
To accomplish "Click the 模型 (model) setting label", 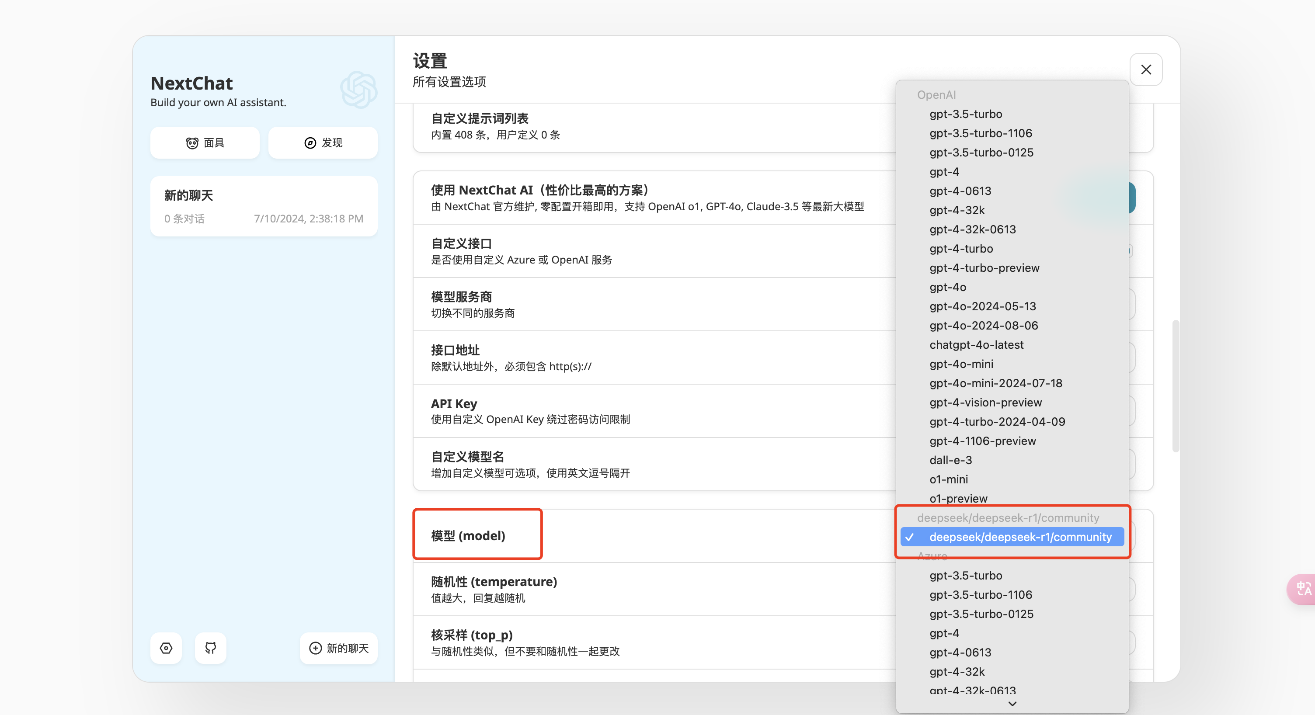I will click(x=468, y=536).
